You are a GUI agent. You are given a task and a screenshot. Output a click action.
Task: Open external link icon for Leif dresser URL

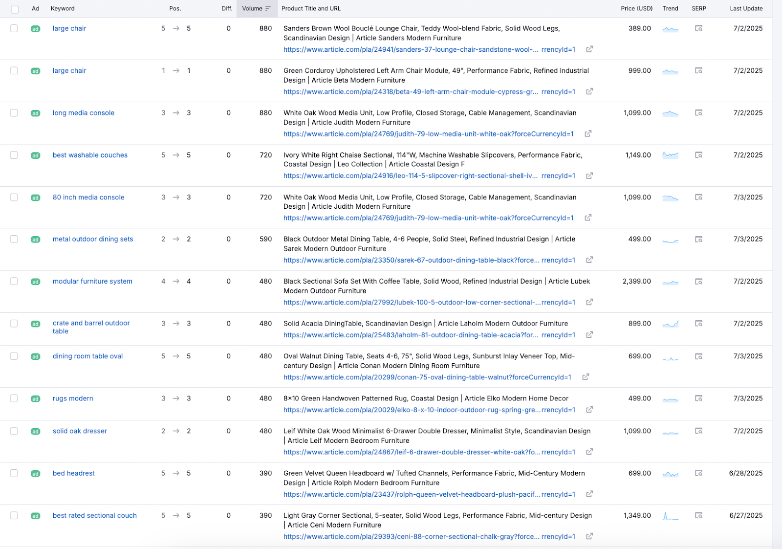[x=589, y=452]
